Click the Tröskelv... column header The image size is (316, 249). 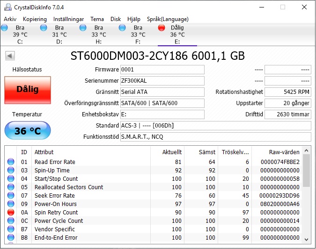point(235,152)
